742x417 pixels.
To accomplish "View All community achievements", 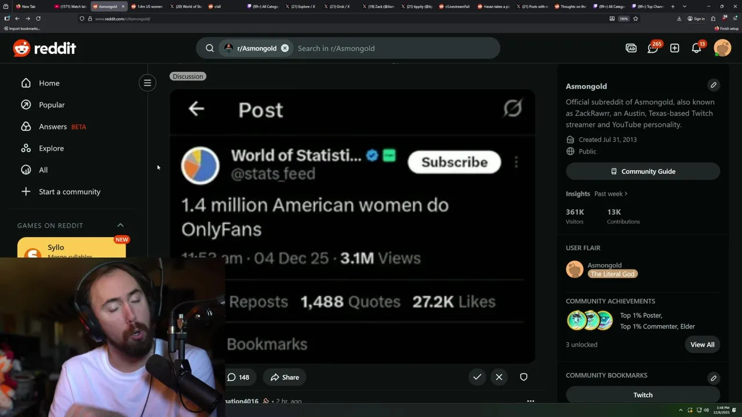I will 703,345.
